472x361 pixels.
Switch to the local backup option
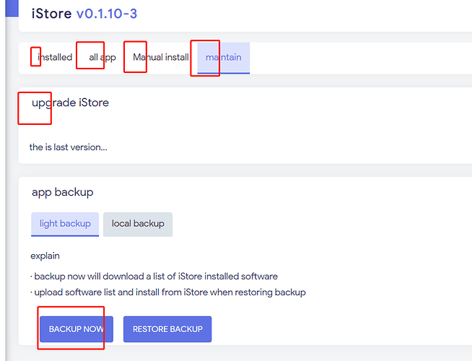(138, 224)
